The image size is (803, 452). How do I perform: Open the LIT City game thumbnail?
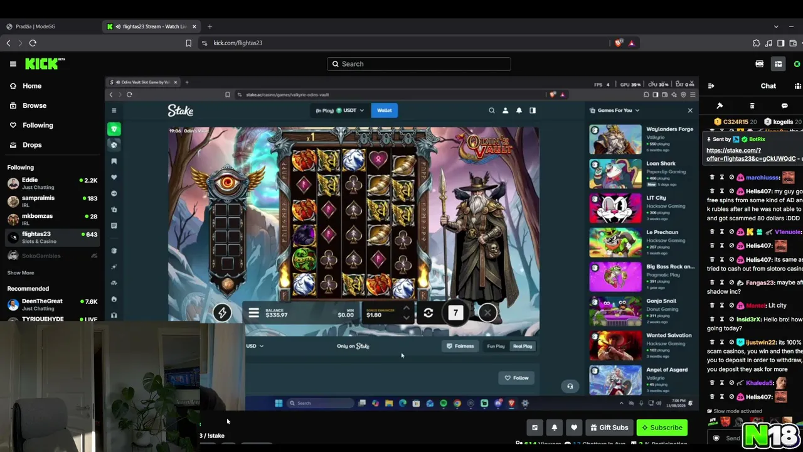(x=615, y=208)
